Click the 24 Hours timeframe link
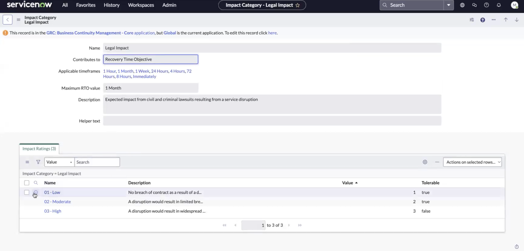 (160, 71)
